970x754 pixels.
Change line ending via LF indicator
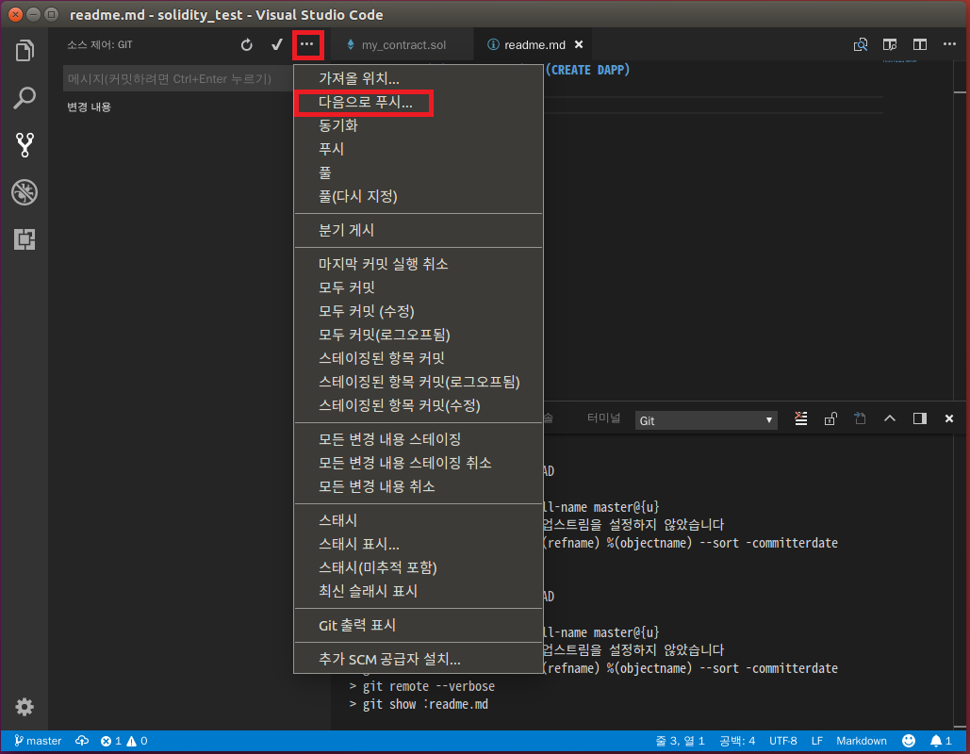tap(816, 741)
